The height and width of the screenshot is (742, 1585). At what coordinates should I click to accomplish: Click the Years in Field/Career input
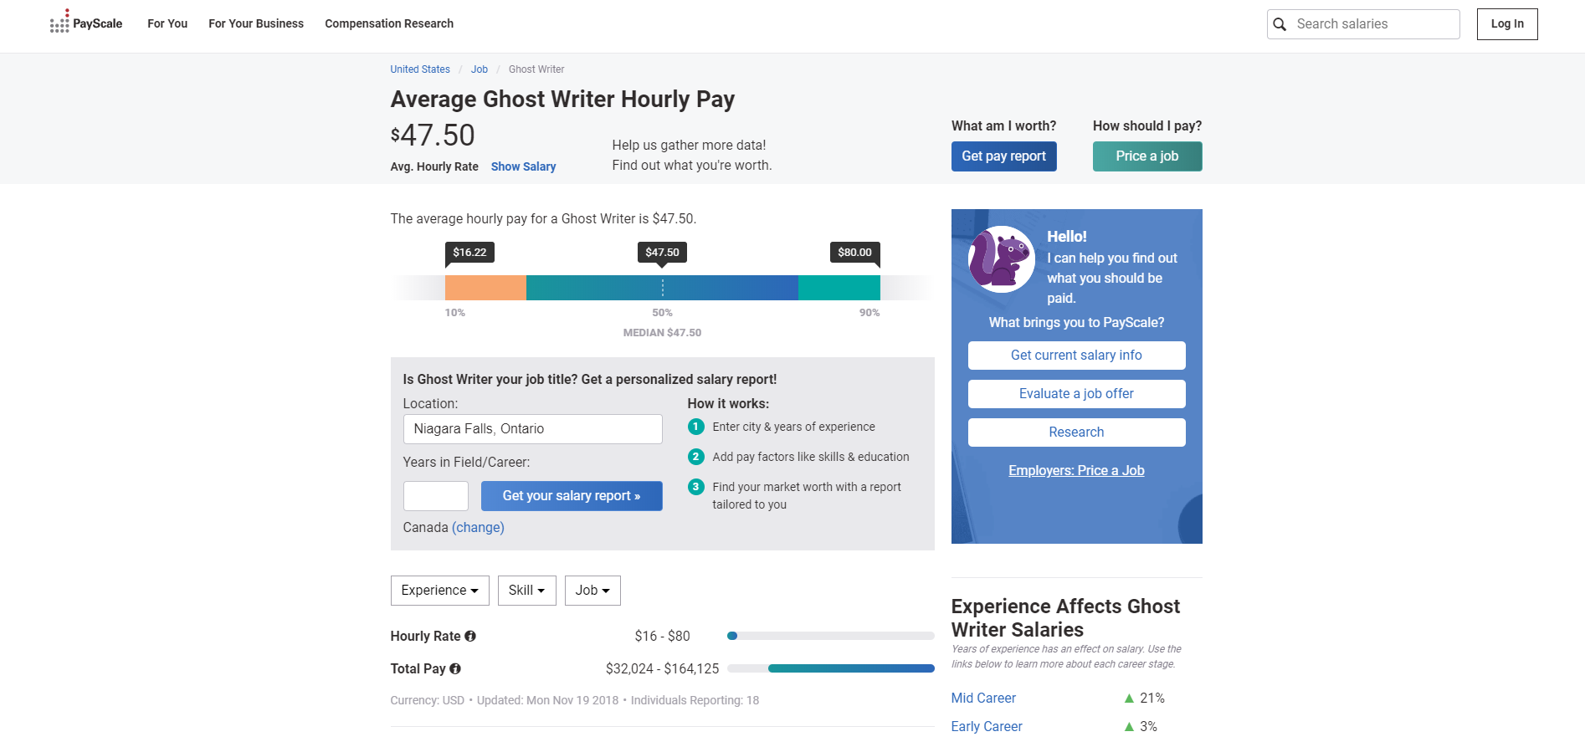(x=436, y=496)
